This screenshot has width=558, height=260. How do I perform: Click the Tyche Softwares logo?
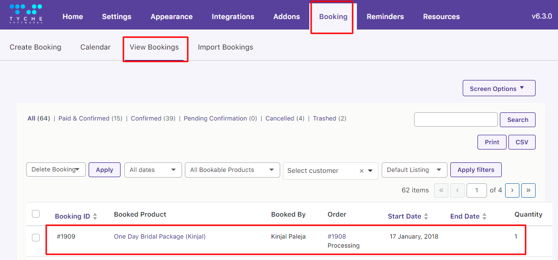[26, 14]
